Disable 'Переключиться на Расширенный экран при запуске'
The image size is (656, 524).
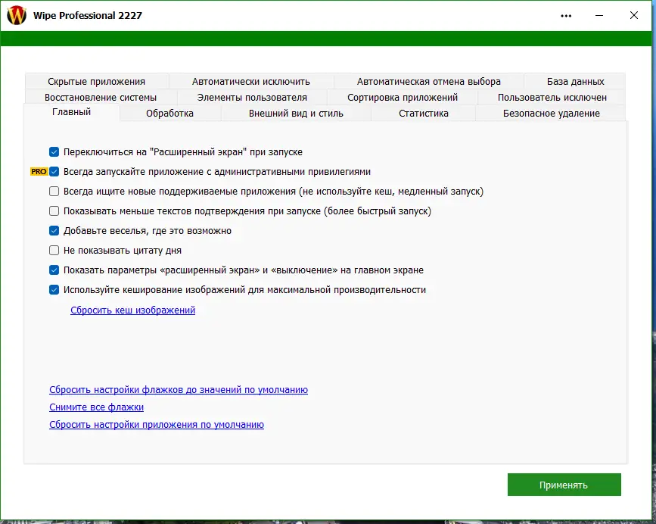click(x=54, y=152)
